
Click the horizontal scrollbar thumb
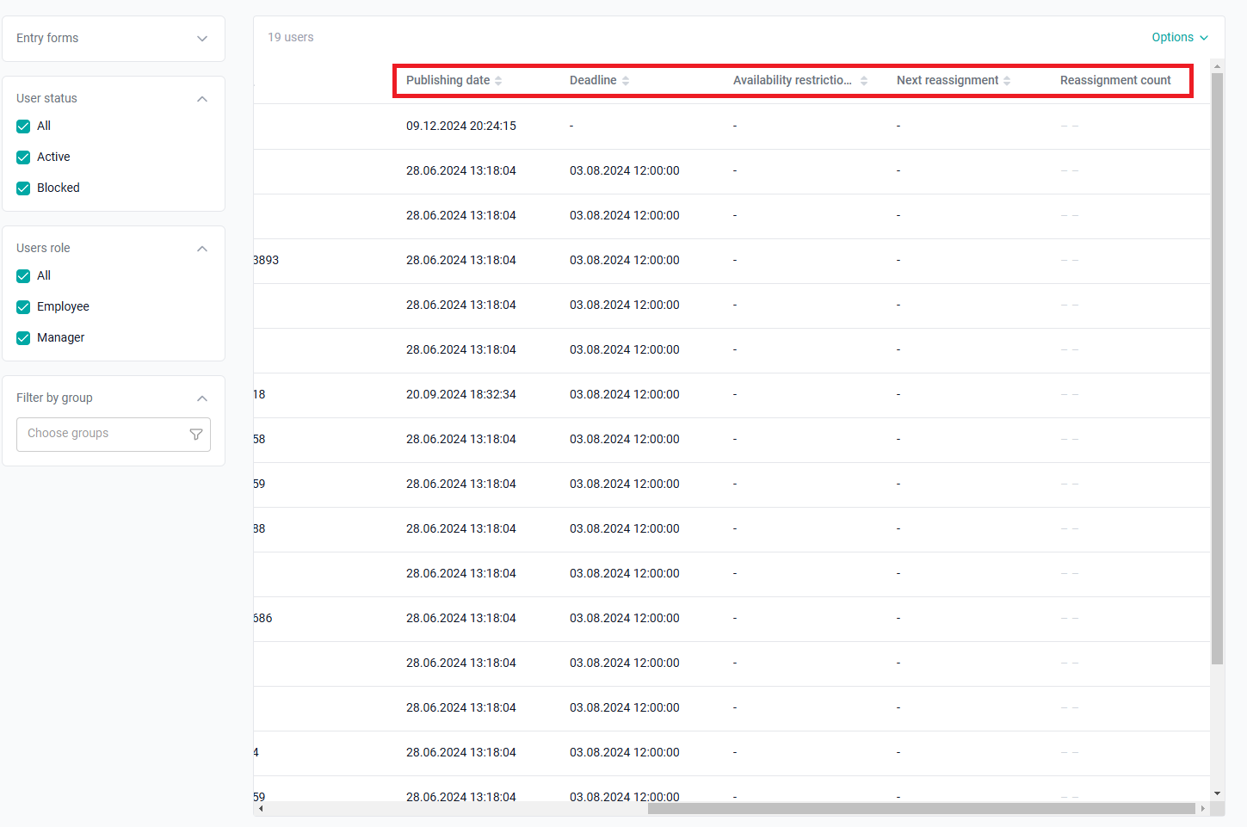coord(922,809)
